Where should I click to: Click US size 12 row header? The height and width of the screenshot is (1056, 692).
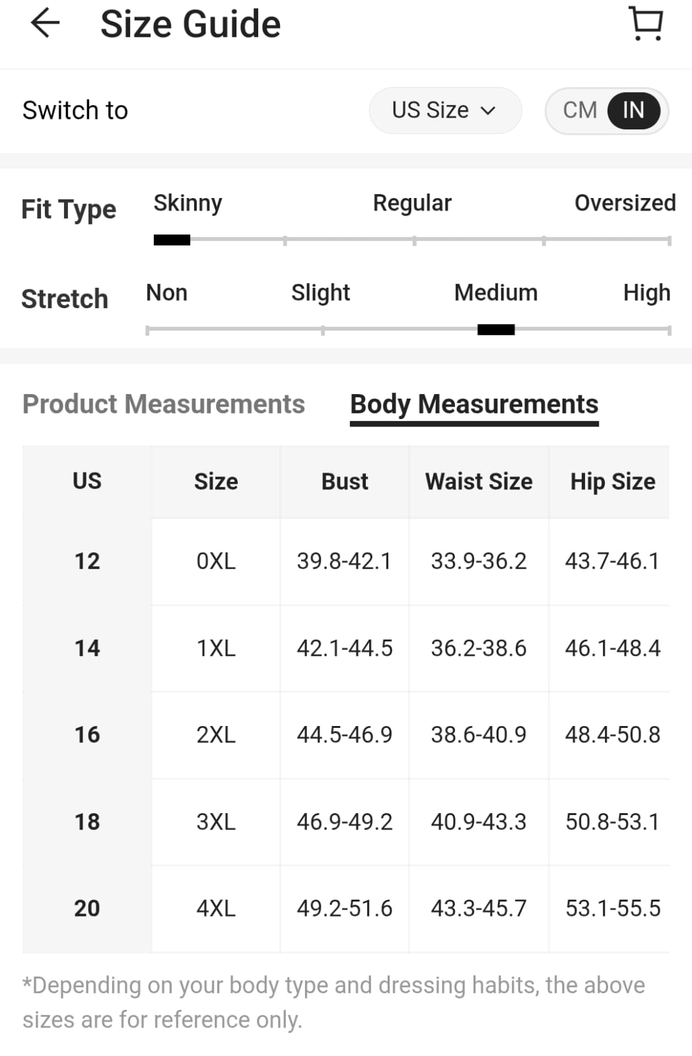[x=87, y=561]
